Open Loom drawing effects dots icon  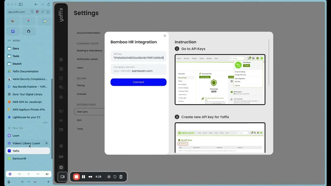point(109,177)
